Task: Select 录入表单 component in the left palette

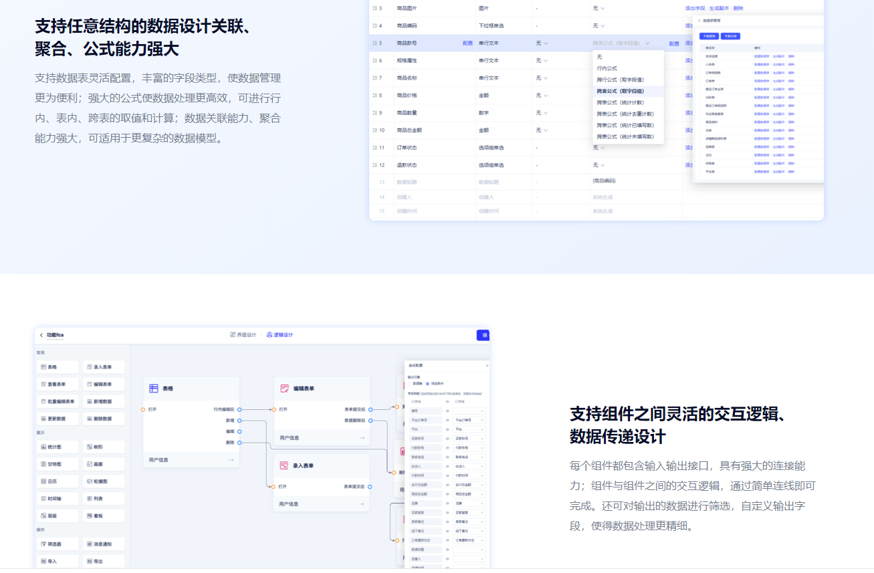Action: [104, 367]
